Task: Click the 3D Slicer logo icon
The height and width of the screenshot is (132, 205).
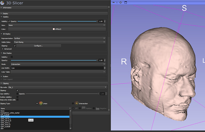Action: [3, 3]
